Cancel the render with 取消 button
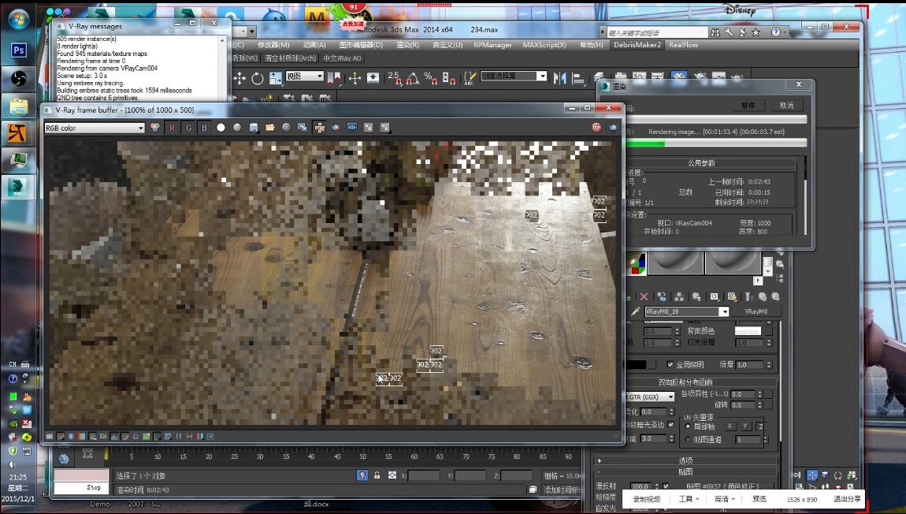The height and width of the screenshot is (514, 906). [x=786, y=105]
